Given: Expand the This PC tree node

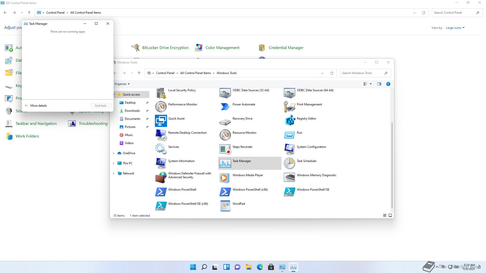Looking at the screenshot, I should [x=113, y=163].
